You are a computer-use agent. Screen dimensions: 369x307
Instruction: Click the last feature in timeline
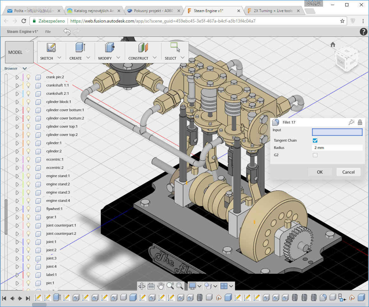pyautogui.click(x=361, y=297)
